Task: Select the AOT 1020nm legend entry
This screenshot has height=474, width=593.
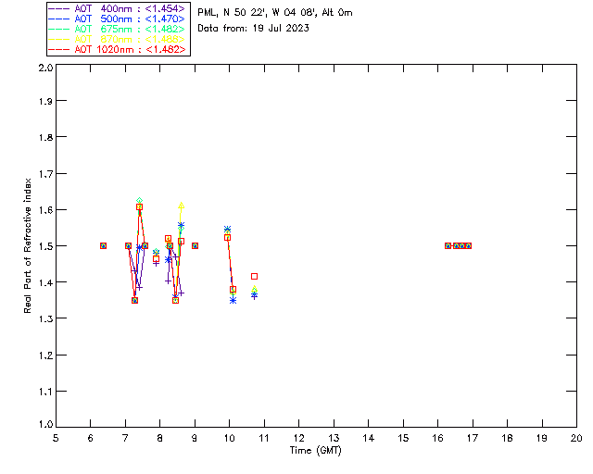Action: point(117,49)
